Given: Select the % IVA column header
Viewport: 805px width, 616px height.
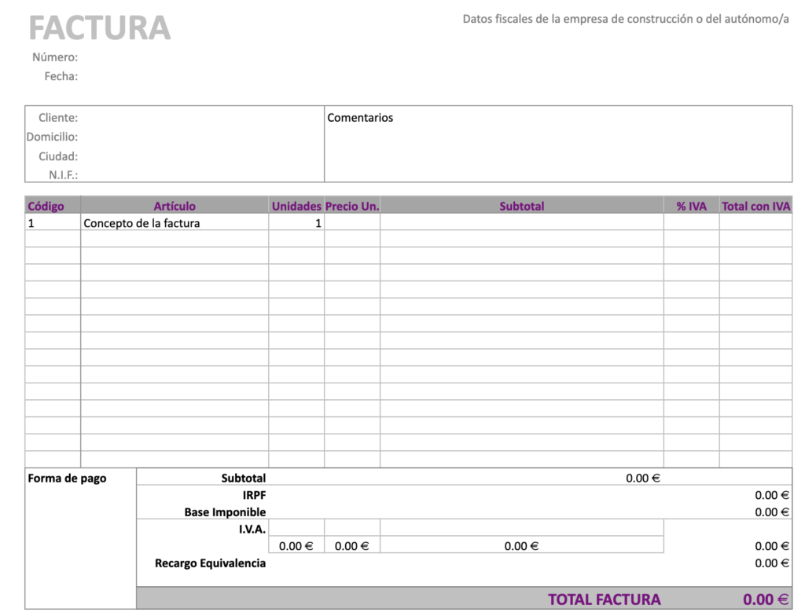Looking at the screenshot, I should point(691,205).
